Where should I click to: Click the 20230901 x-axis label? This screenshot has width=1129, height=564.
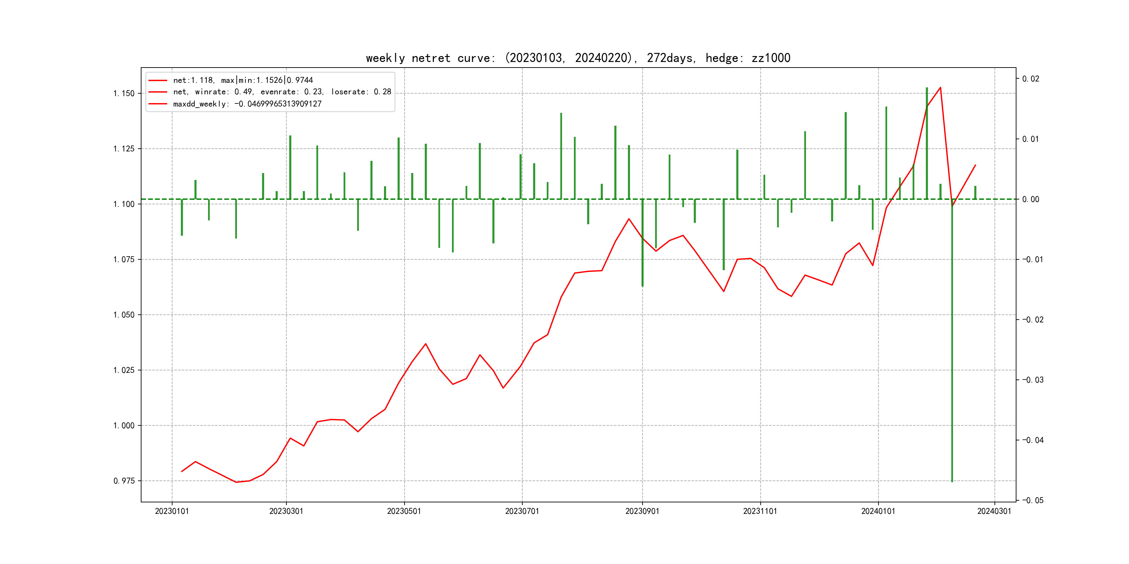pyautogui.click(x=642, y=511)
